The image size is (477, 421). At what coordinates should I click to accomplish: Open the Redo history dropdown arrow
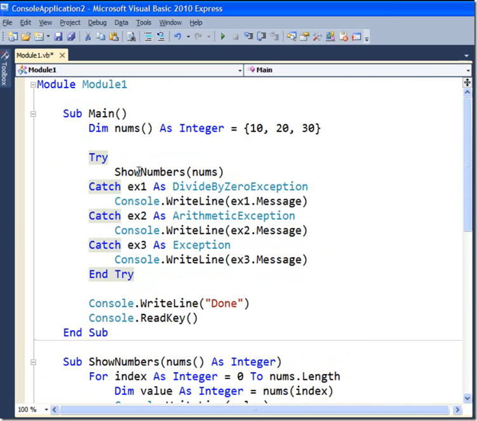(209, 37)
